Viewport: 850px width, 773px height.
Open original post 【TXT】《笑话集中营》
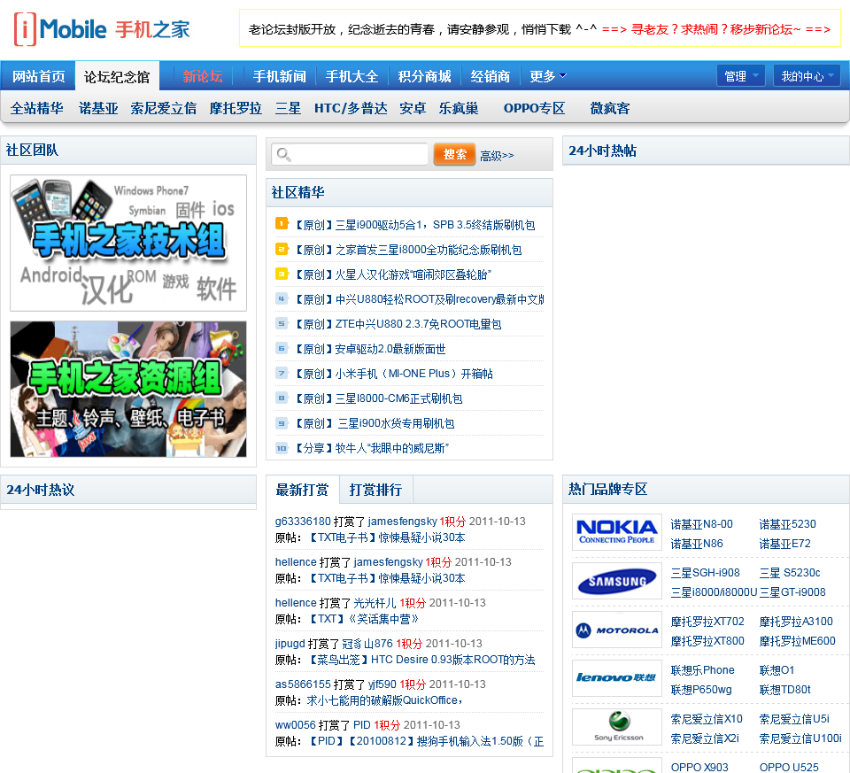[x=363, y=619]
